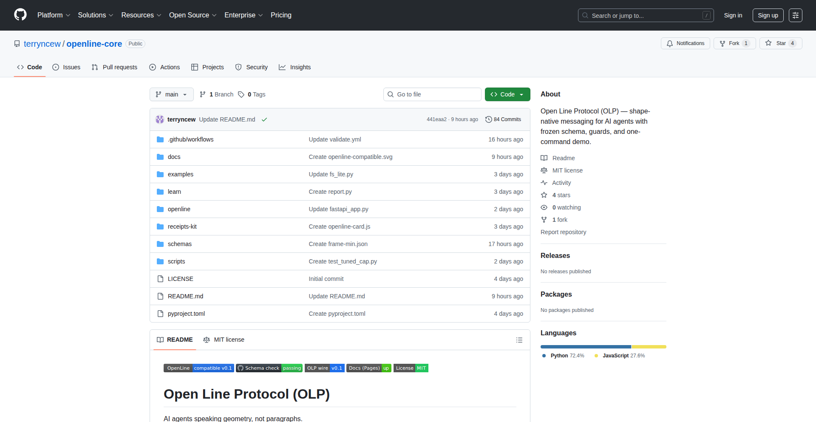Open the openline folder icon

pyautogui.click(x=160, y=209)
